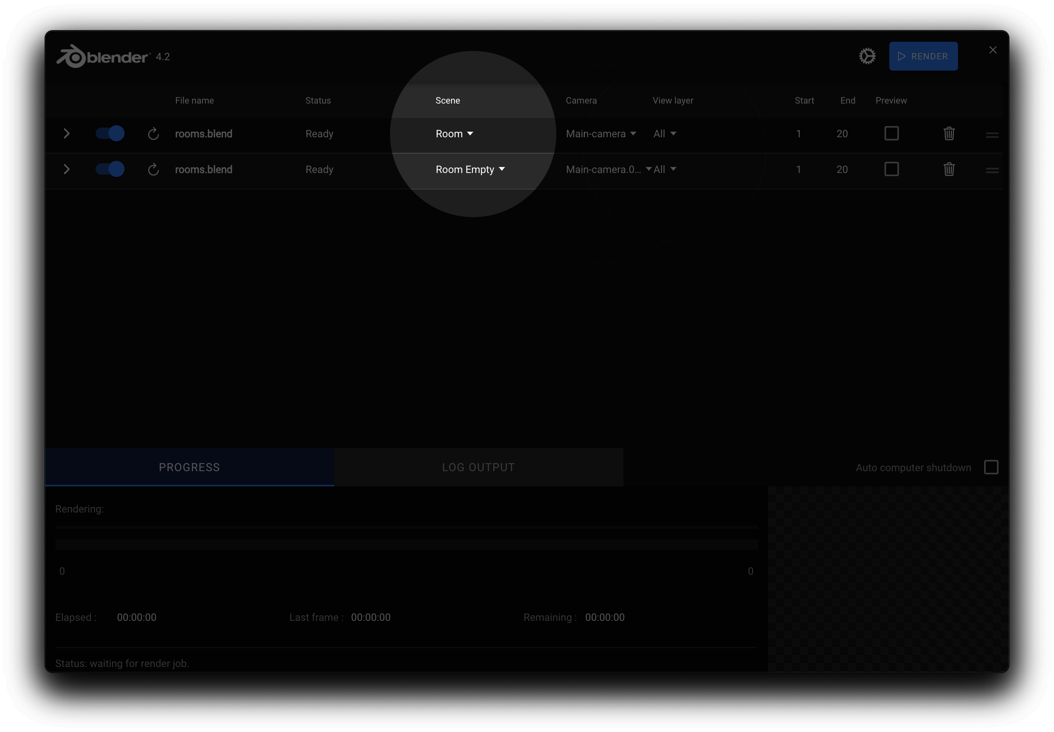Click the Blender render queue settings icon
This screenshot has width=1054, height=732.
(867, 56)
